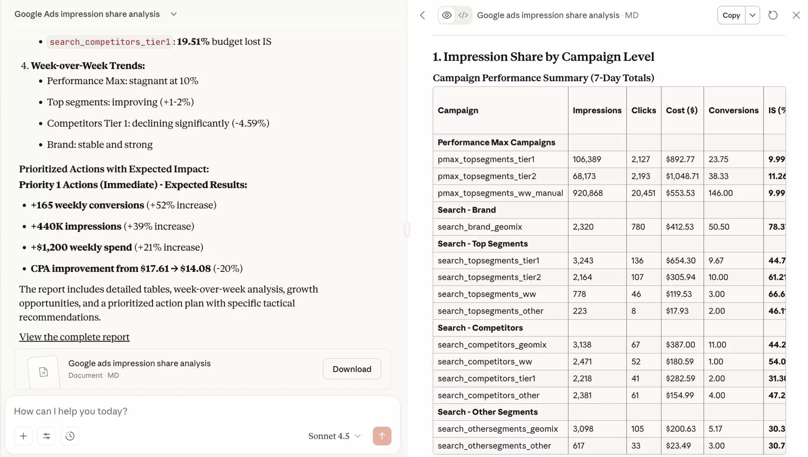This screenshot has width=808, height=457.
Task: Open the View the complete report link
Action: [74, 337]
